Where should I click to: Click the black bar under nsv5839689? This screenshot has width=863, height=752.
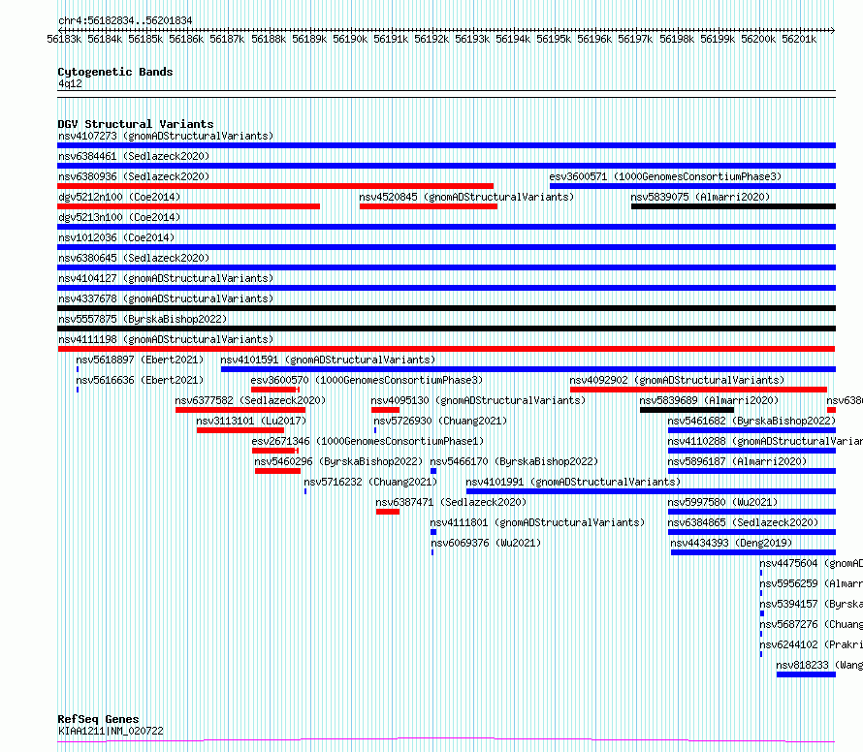click(x=687, y=410)
